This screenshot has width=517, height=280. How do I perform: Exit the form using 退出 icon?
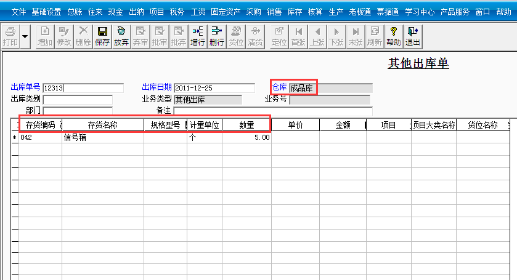coord(412,36)
